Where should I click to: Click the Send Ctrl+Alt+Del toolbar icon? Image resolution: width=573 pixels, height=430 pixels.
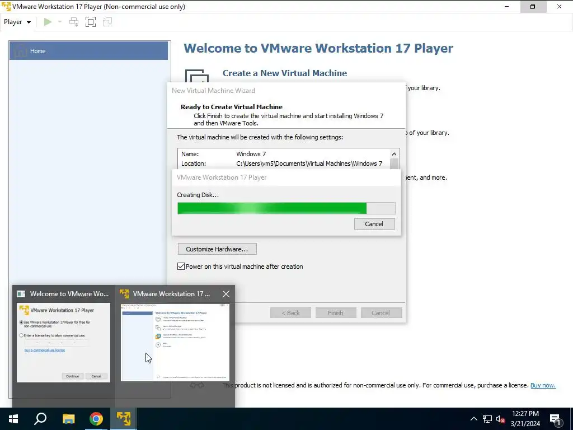click(74, 22)
